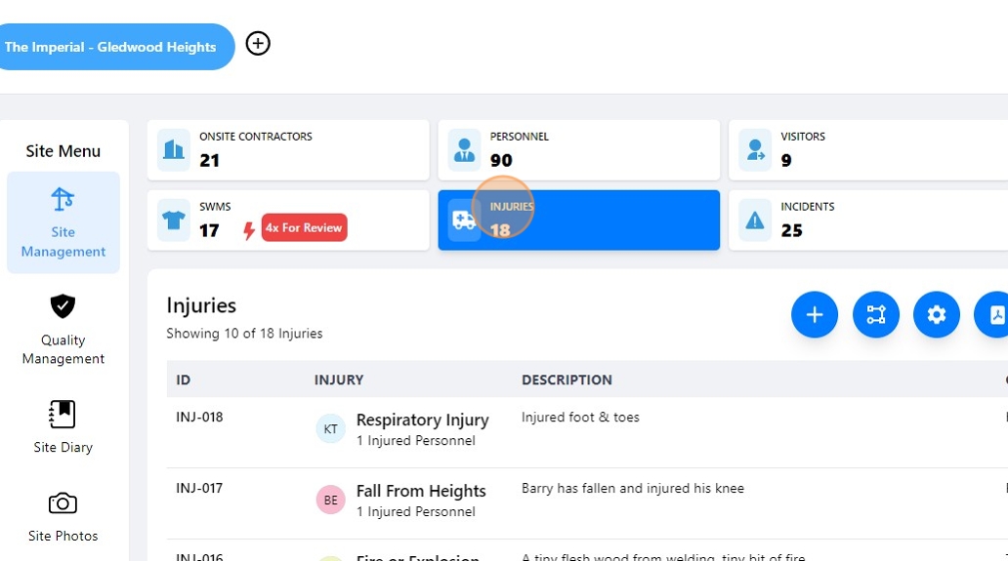The height and width of the screenshot is (561, 1008).
Task: Add a new injury with plus button
Action: pos(815,315)
